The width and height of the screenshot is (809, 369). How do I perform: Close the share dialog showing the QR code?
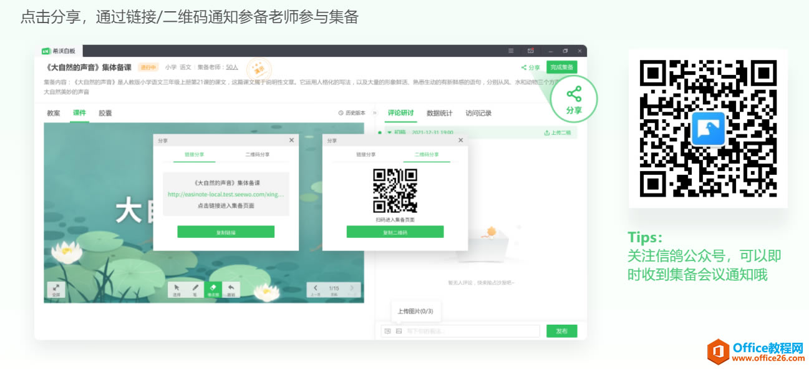tap(461, 140)
